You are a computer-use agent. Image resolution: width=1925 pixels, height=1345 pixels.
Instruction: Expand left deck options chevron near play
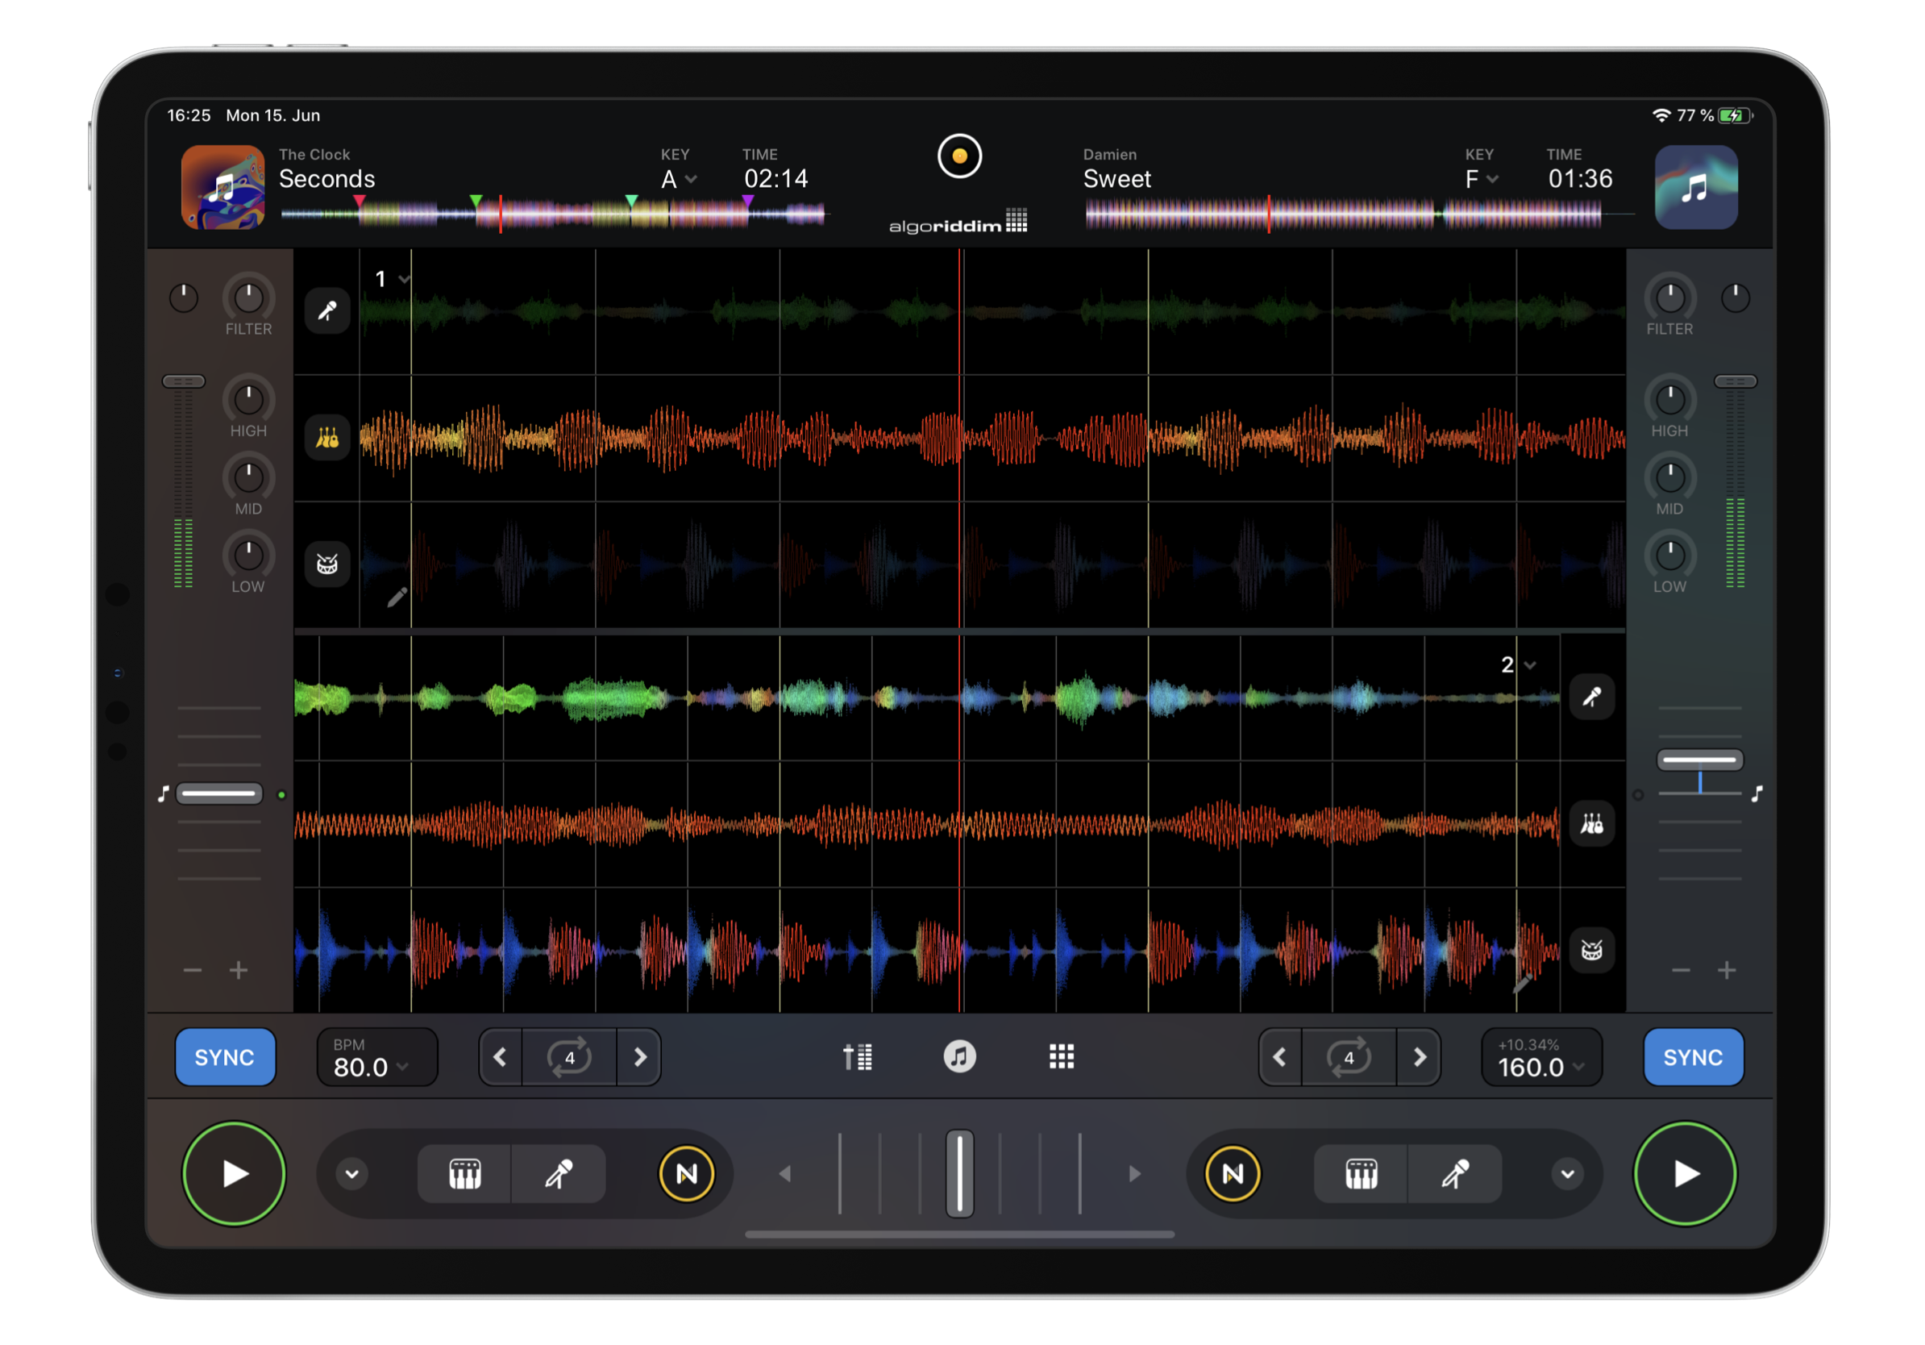click(x=352, y=1174)
